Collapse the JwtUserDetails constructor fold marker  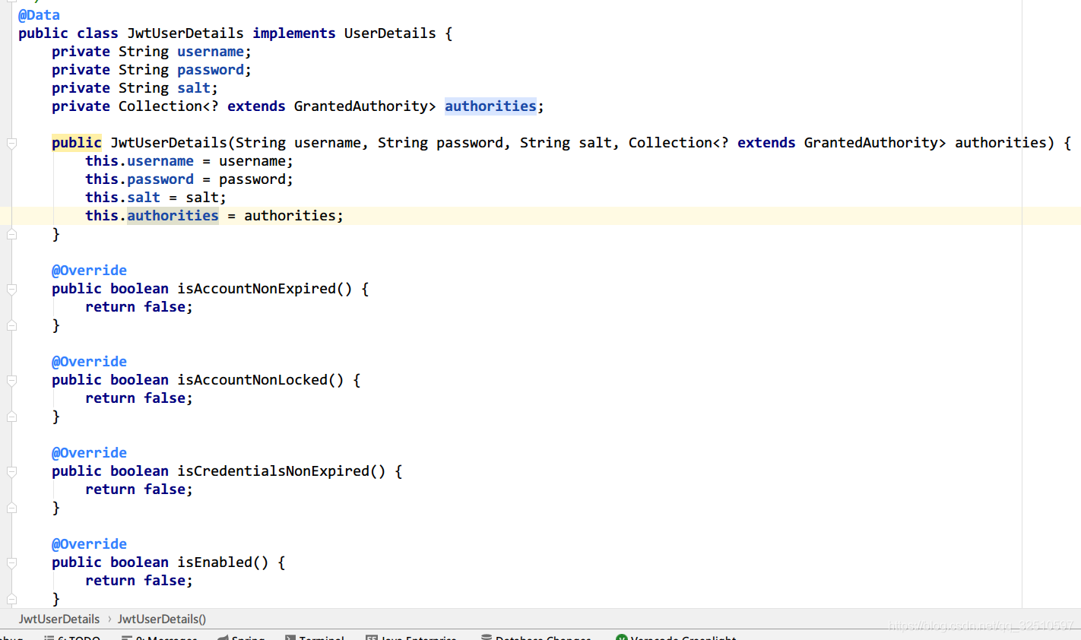coord(11,143)
